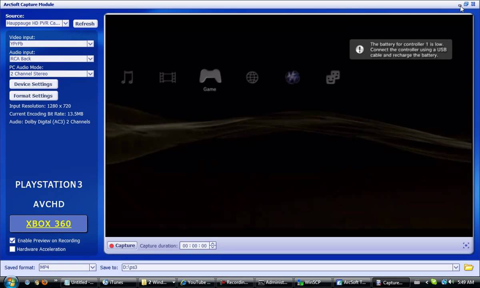480x288 pixels.
Task: Select the Music icon in the PS3 preview
Action: pyautogui.click(x=127, y=77)
